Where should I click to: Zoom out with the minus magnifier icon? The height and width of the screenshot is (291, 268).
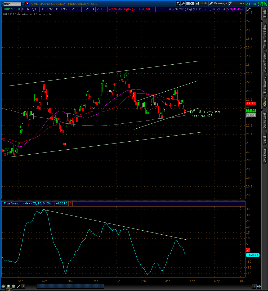tap(13, 286)
